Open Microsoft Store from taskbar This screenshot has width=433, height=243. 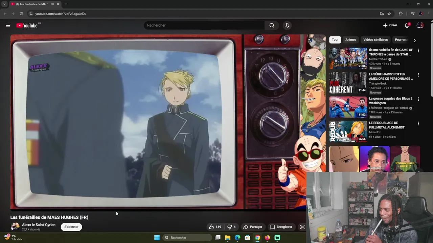[x=247, y=238]
